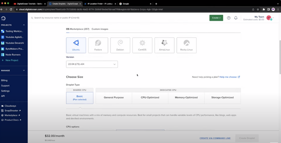
Task: Click the DigitalOcean logo in sidebar
Action: [3, 19]
